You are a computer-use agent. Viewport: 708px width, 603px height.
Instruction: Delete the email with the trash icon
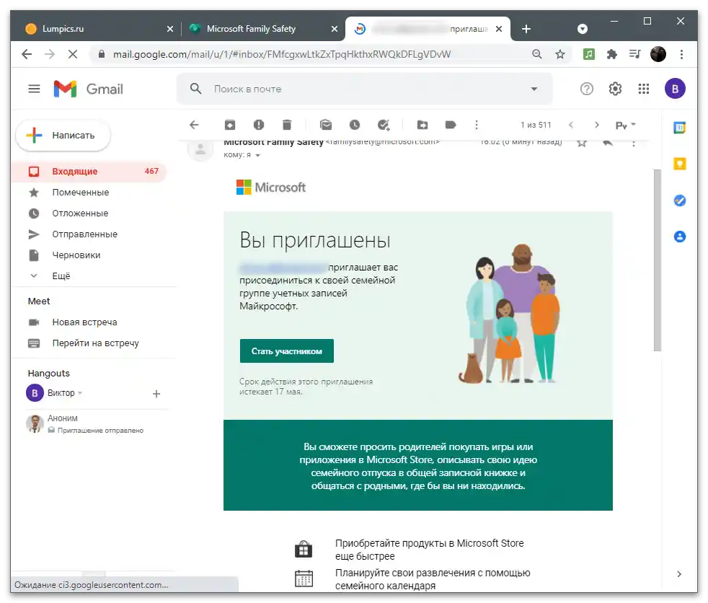point(287,125)
